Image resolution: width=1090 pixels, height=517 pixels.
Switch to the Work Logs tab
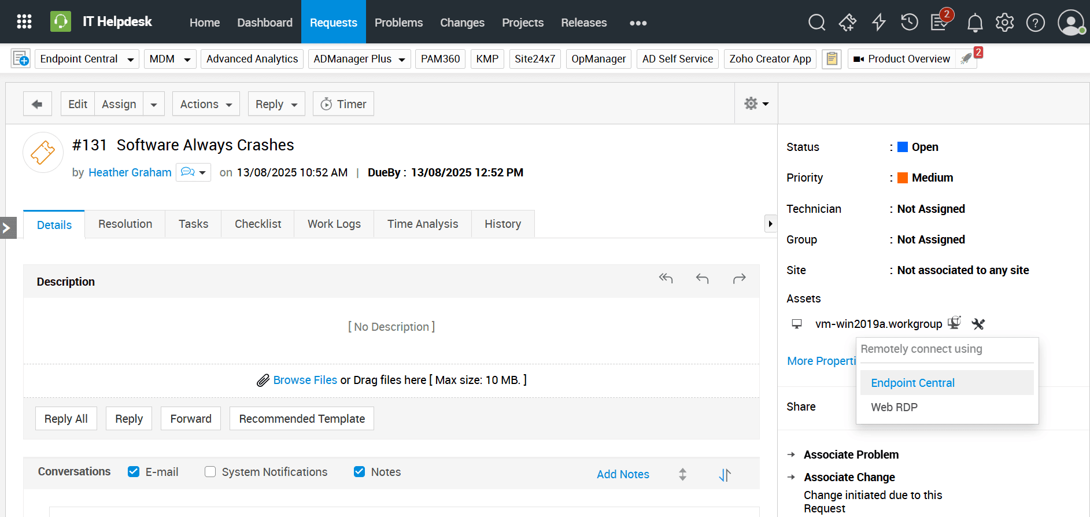334,224
